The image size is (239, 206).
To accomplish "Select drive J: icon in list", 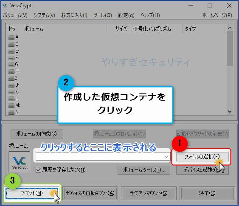I will point(11,85).
